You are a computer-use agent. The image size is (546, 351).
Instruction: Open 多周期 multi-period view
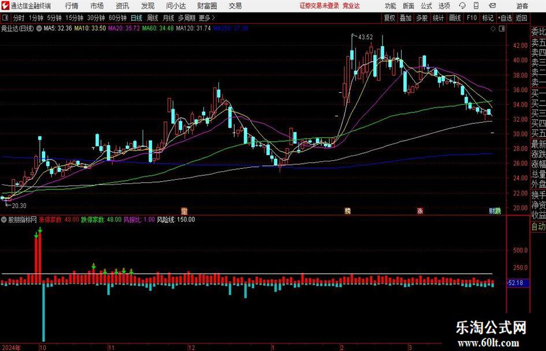point(187,18)
